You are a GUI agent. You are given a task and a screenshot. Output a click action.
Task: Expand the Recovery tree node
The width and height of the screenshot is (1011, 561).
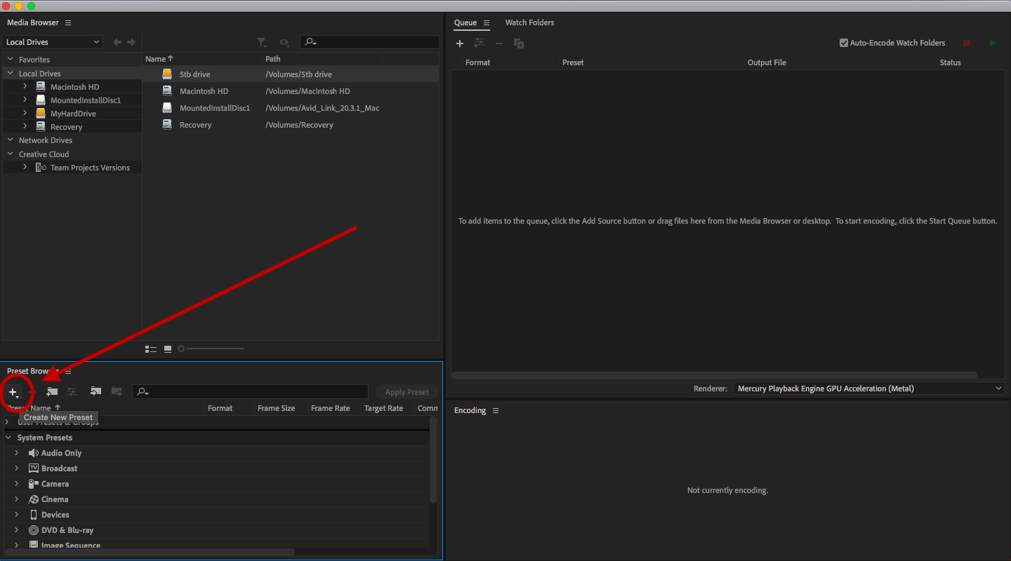pyautogui.click(x=25, y=126)
